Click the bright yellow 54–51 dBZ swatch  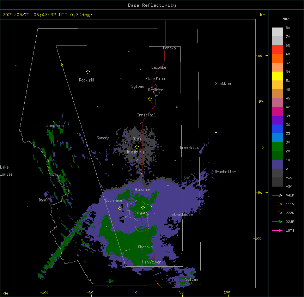[277, 76]
